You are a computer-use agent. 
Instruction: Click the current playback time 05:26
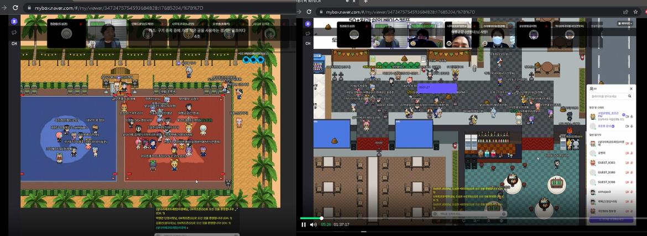pos(326,224)
